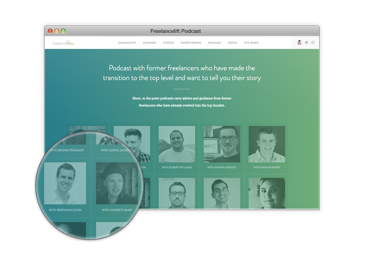Click The Book nav link
Viewport: 369px width, 264px height.
point(251,43)
